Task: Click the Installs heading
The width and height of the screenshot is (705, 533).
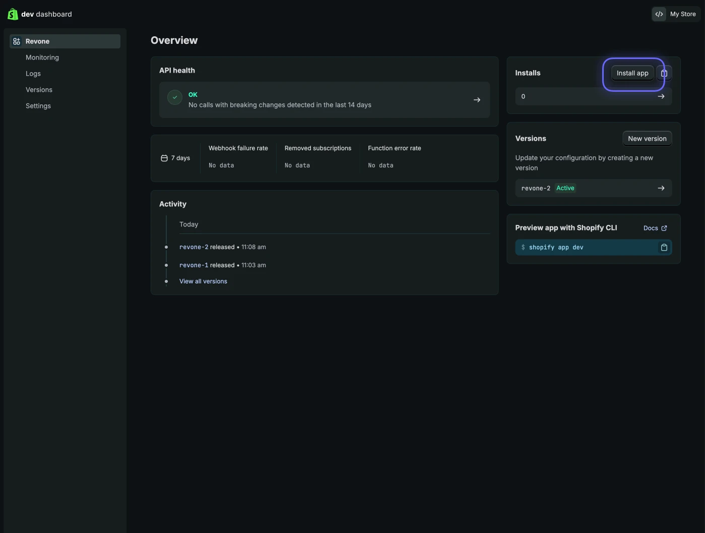Action: click(x=528, y=73)
